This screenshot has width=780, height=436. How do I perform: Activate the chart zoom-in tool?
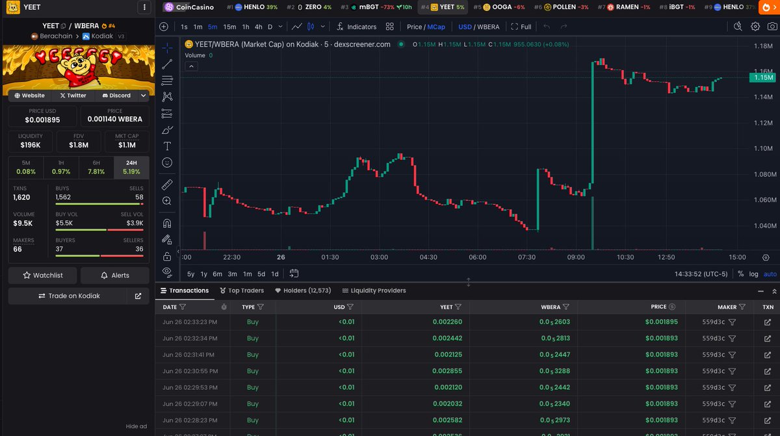coord(167,201)
